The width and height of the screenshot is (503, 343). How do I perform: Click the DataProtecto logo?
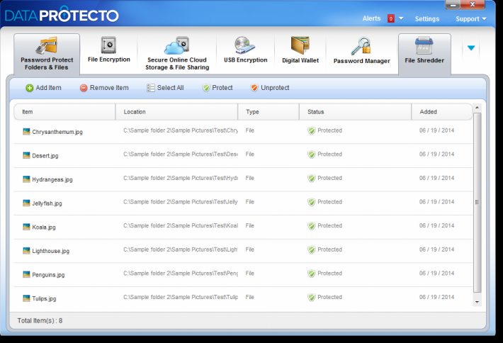(62, 15)
